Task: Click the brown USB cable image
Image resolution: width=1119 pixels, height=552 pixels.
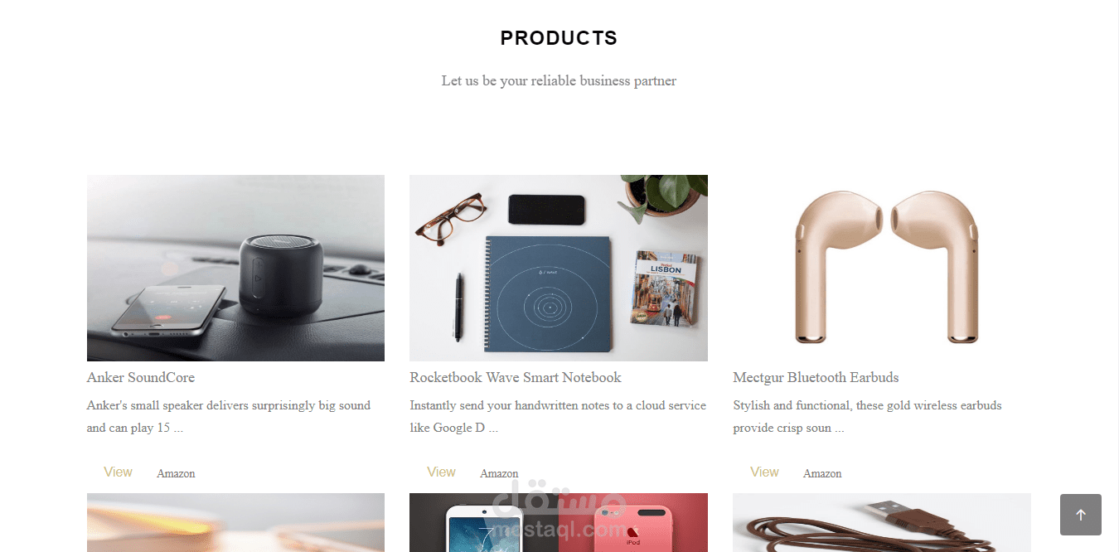Action: click(882, 523)
